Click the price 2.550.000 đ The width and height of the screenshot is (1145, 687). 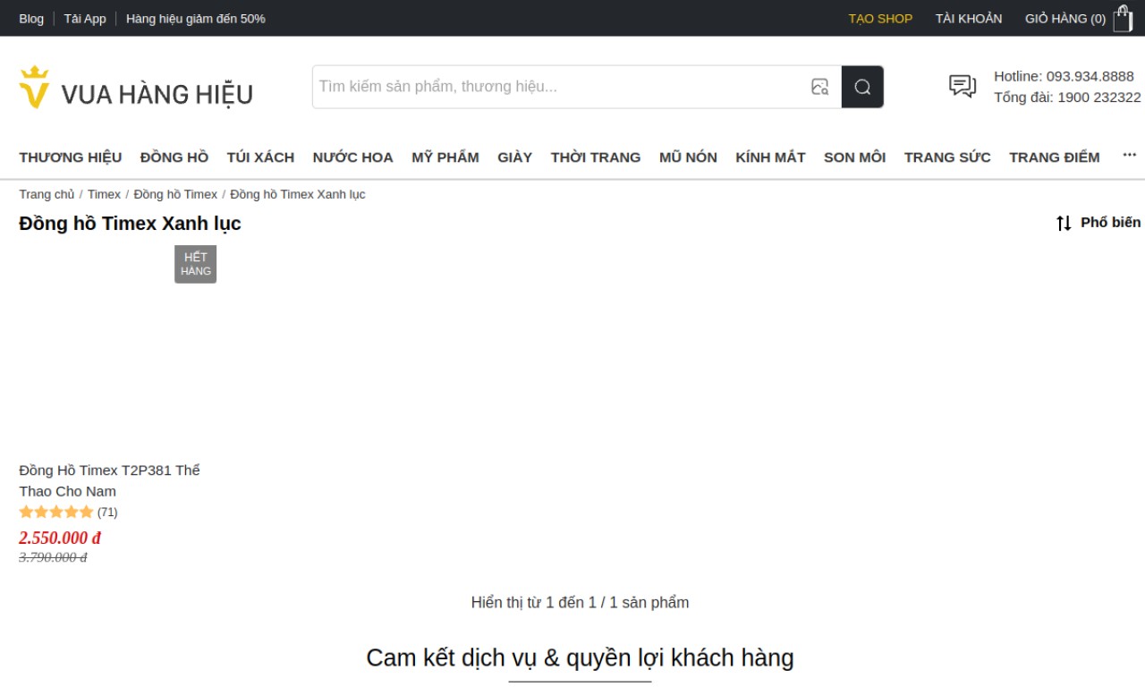60,539
